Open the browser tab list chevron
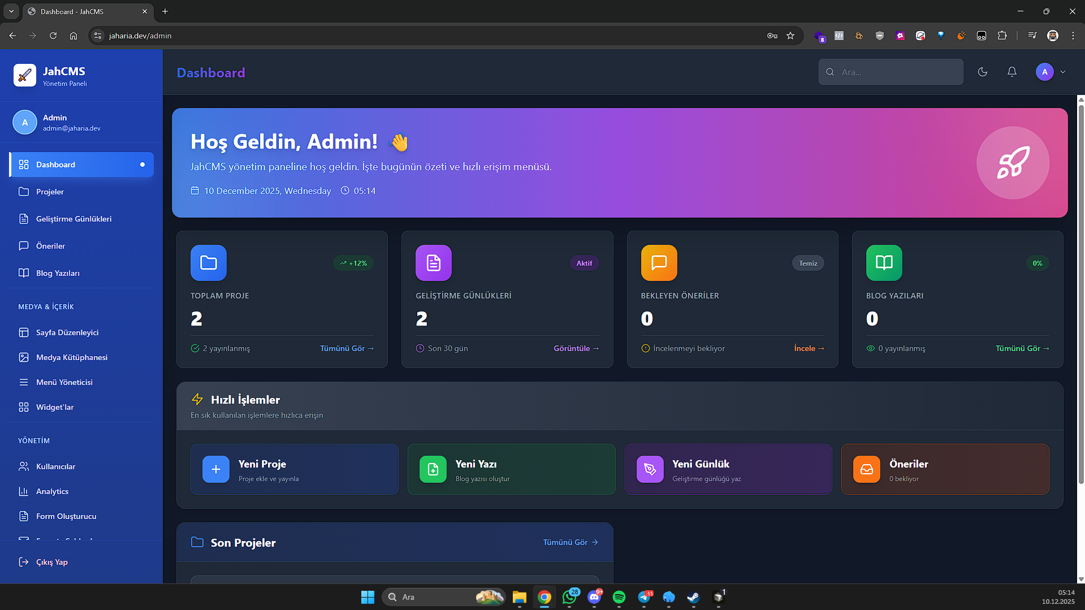Screen dimensions: 1085x610 (x=11, y=11)
